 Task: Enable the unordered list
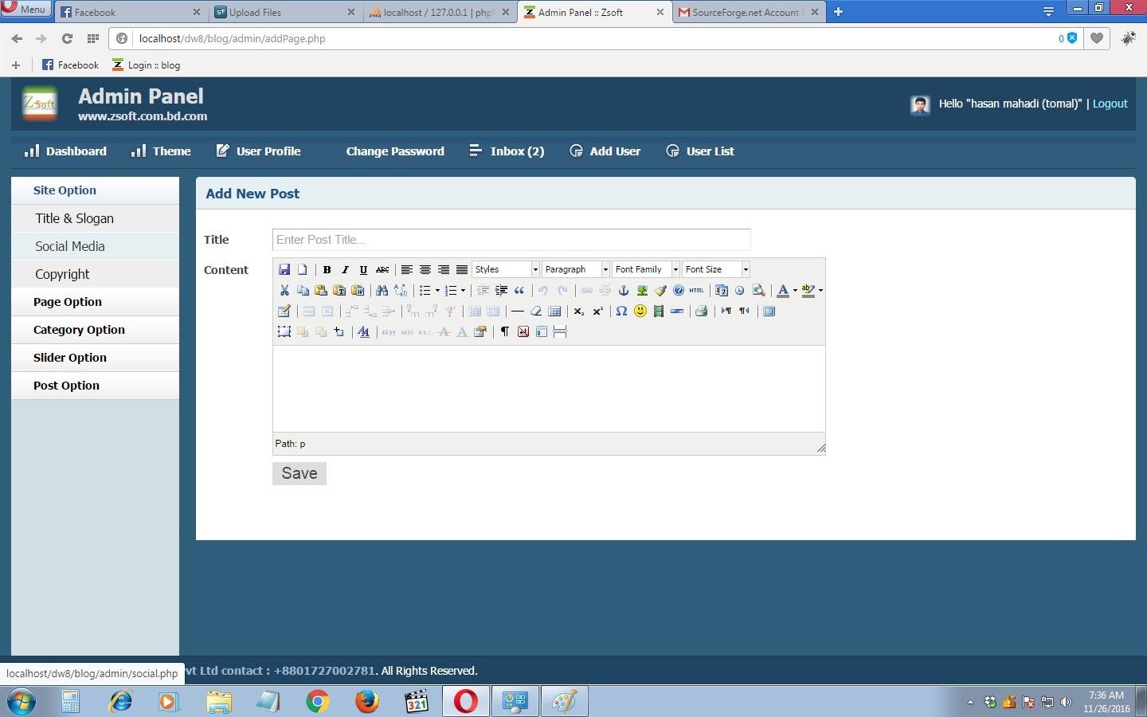425,290
